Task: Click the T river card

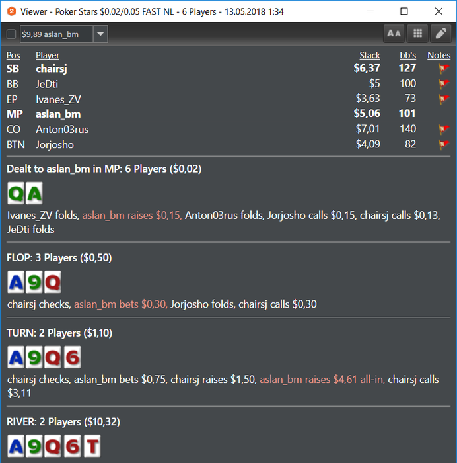Action: [x=92, y=446]
